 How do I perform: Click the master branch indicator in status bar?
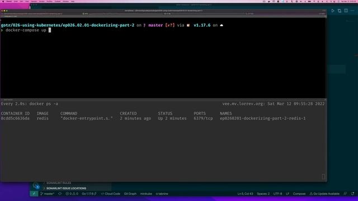47,194
